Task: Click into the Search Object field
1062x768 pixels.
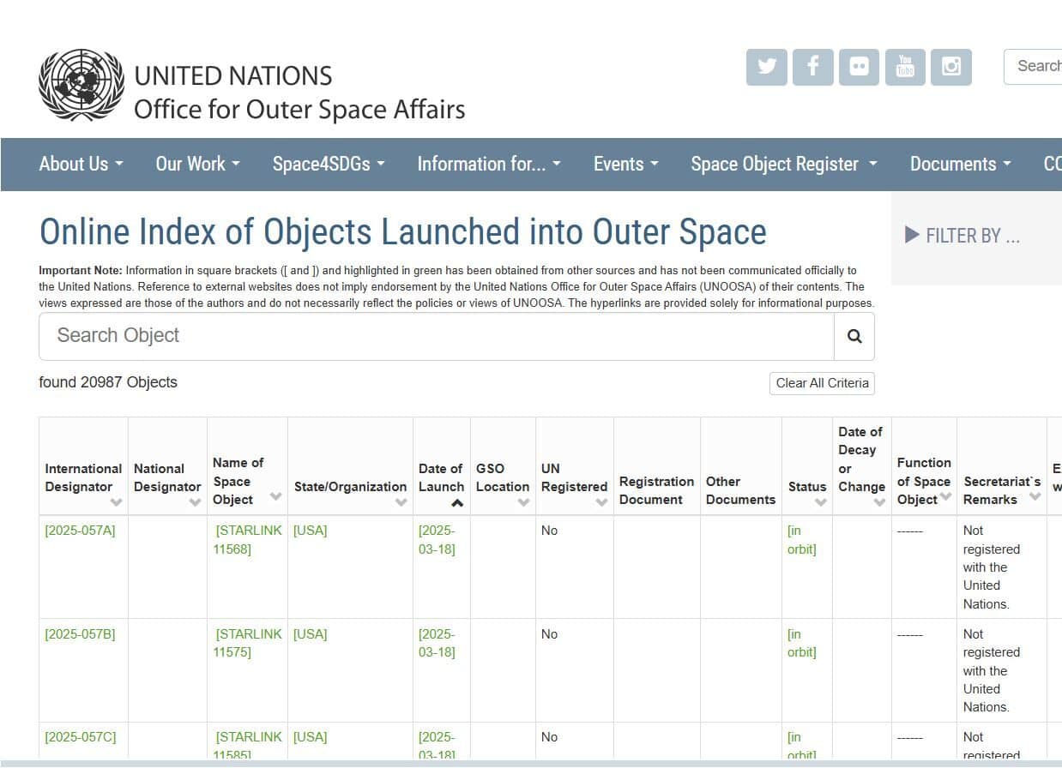Action: [x=436, y=336]
